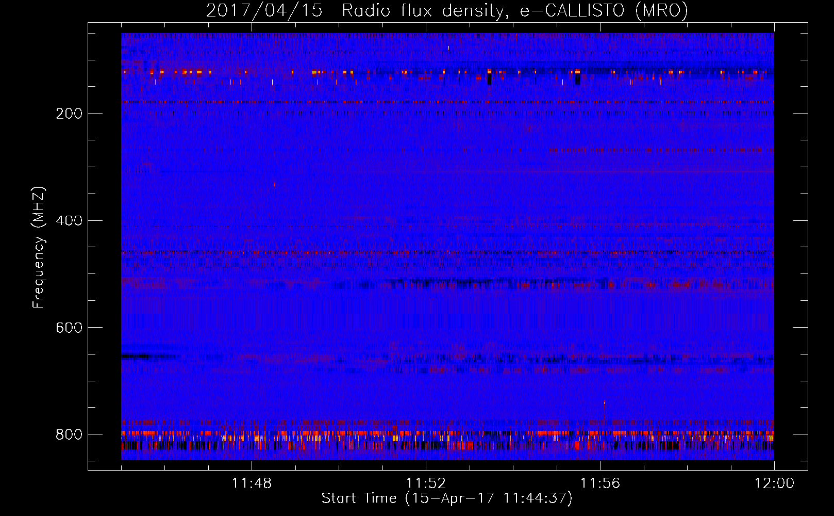Click the 12:00 time tick label
The width and height of the screenshot is (834, 516).
[x=774, y=483]
